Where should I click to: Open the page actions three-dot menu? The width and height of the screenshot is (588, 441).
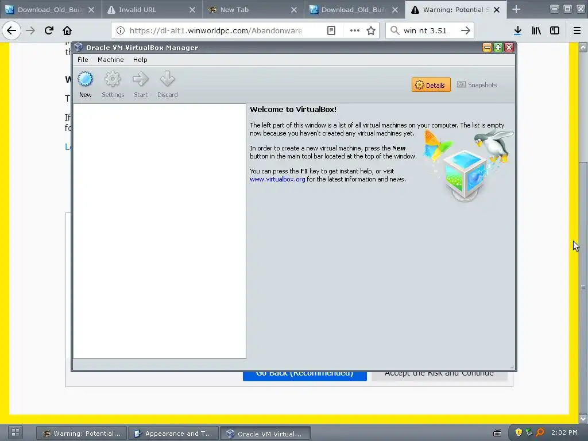[x=355, y=30]
